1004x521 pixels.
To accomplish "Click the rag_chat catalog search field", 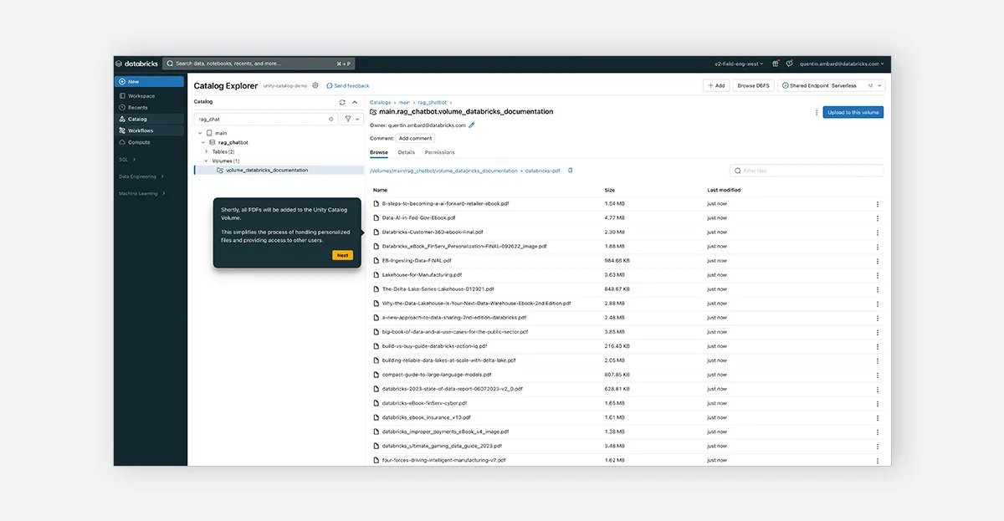I will (x=266, y=120).
